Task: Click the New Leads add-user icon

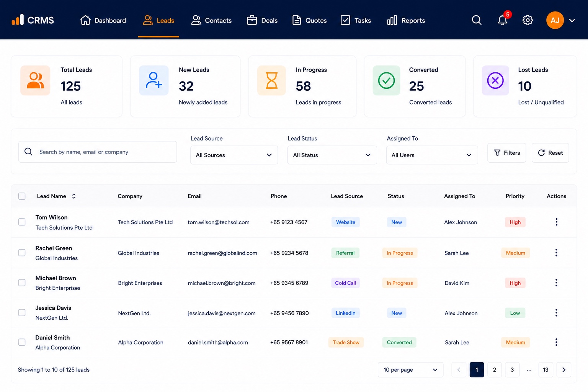Action: click(x=154, y=80)
